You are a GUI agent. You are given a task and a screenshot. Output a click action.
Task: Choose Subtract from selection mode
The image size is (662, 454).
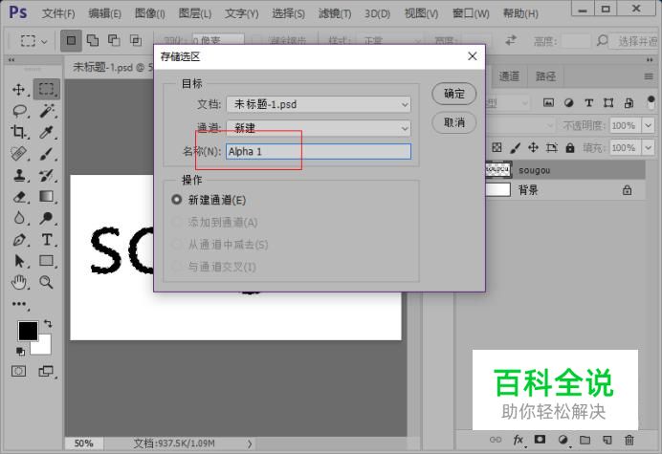click(114, 40)
